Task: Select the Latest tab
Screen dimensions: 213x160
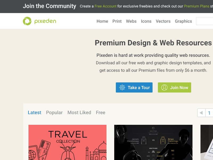Action: pos(35,113)
